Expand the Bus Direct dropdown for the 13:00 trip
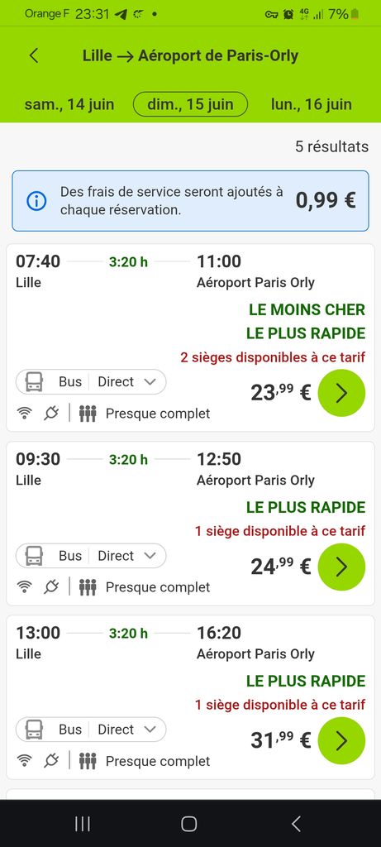381x847 pixels. pyautogui.click(x=91, y=730)
